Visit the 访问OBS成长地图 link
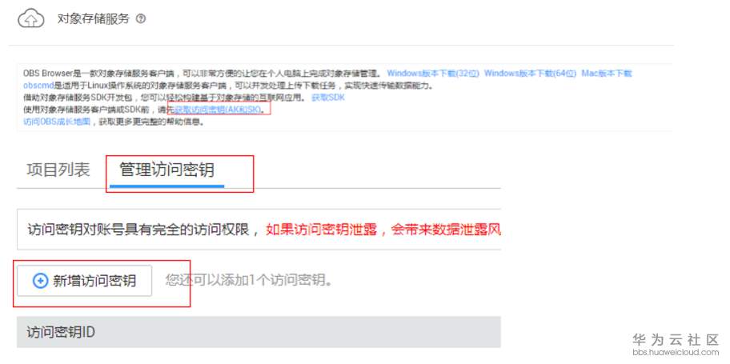The width and height of the screenshot is (730, 364). pyautogui.click(x=57, y=122)
